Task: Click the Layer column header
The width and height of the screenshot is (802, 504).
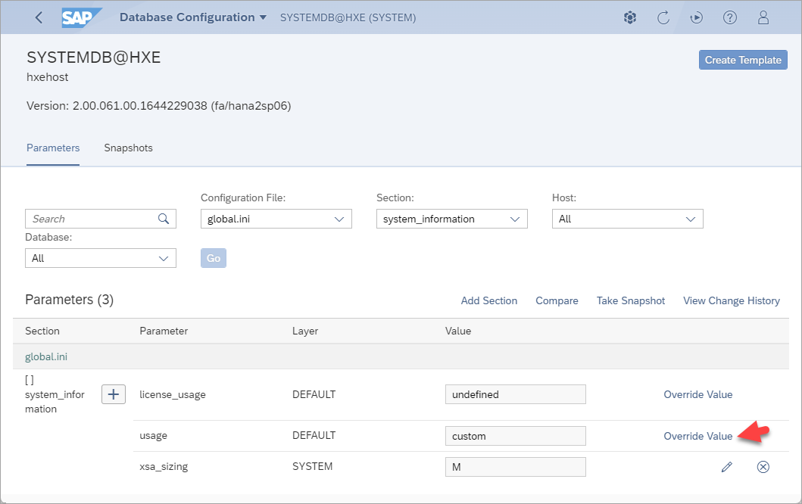Action: click(305, 331)
